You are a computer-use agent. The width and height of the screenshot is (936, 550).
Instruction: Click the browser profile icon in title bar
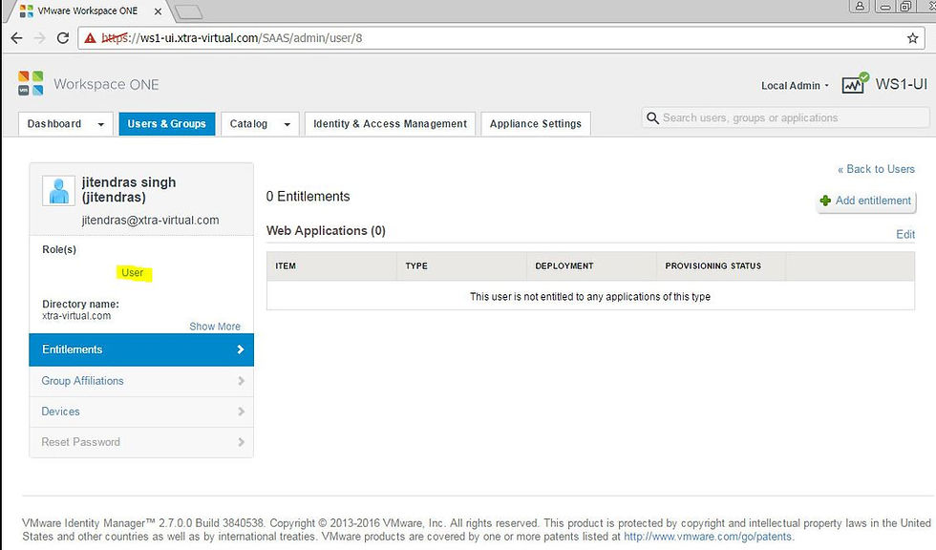tap(860, 6)
